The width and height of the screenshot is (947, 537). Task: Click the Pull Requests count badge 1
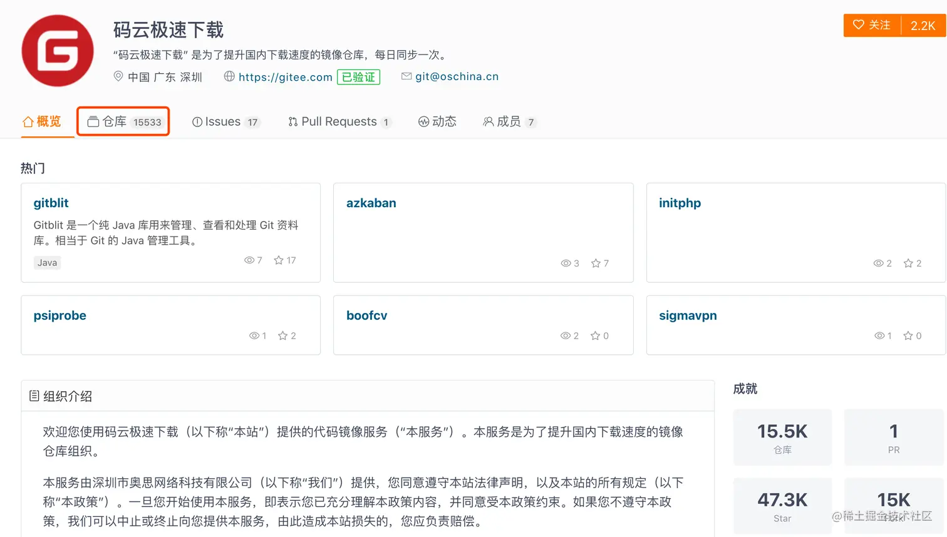click(386, 123)
